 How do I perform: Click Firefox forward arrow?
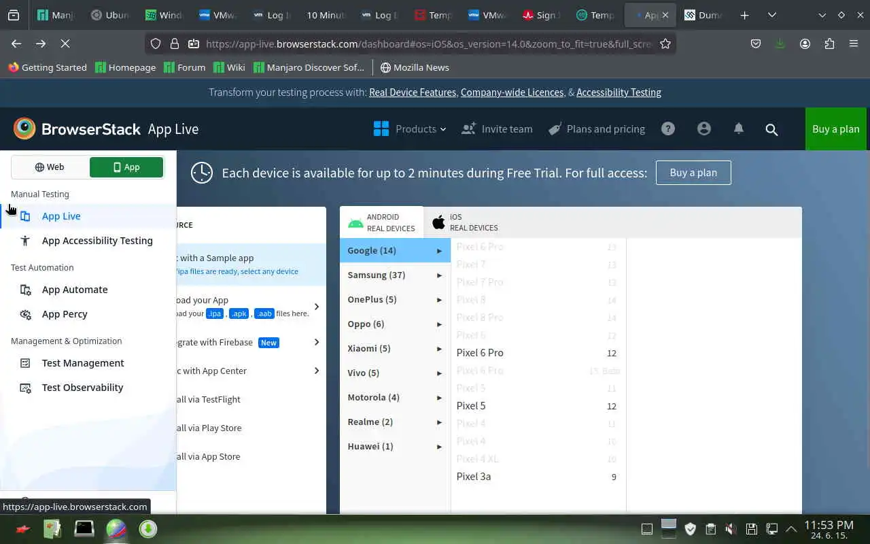[41, 44]
